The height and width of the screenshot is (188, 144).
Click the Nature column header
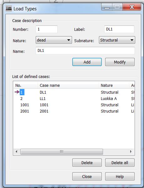point(114,85)
